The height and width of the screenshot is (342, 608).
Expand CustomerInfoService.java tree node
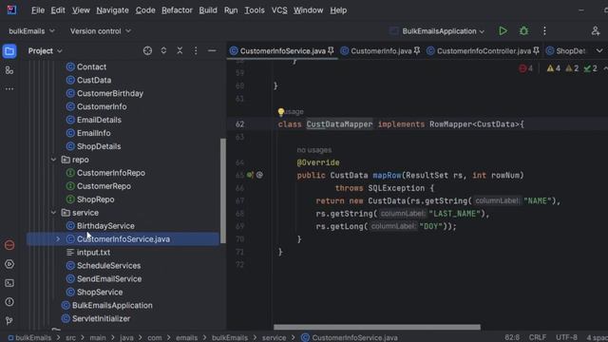pyautogui.click(x=58, y=239)
